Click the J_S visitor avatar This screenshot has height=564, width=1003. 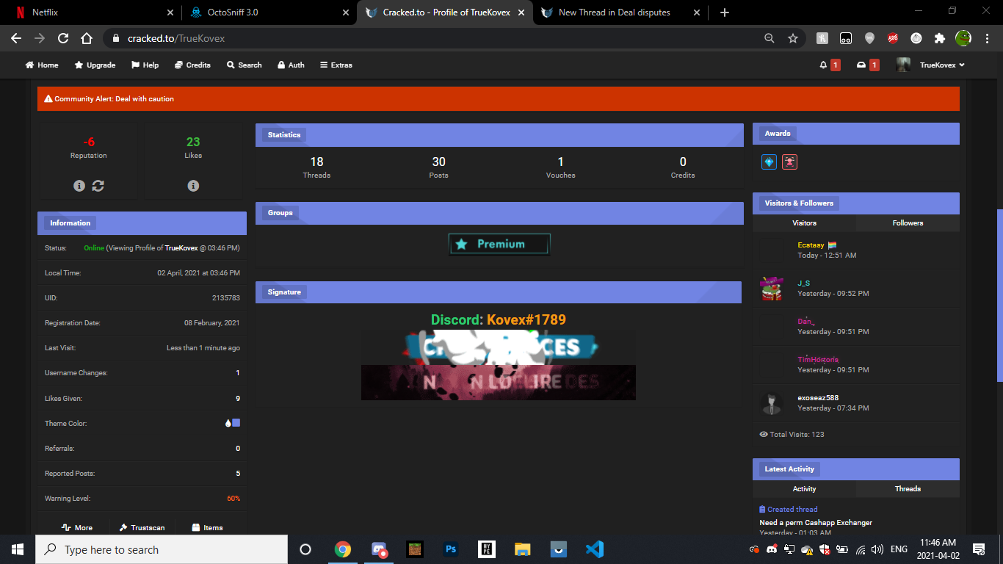pyautogui.click(x=772, y=289)
